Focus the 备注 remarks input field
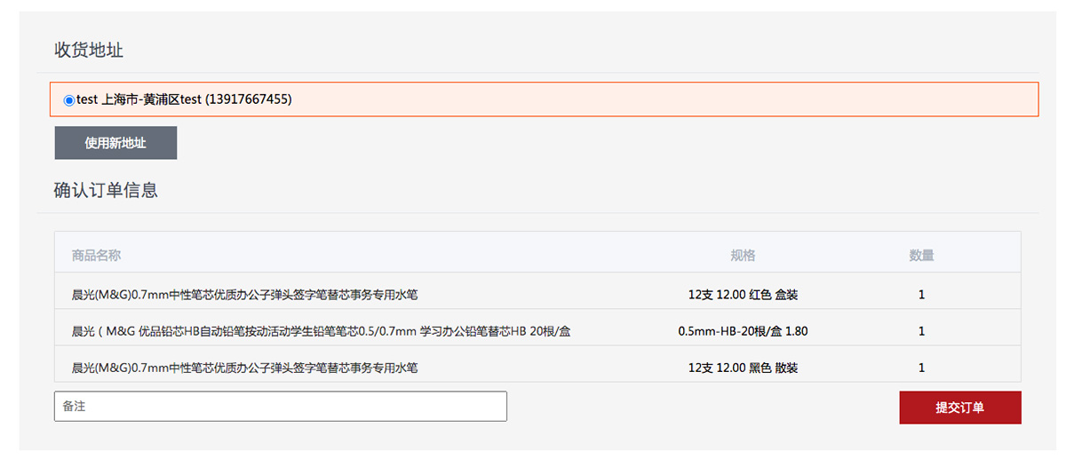The image size is (1066, 459). tap(281, 407)
